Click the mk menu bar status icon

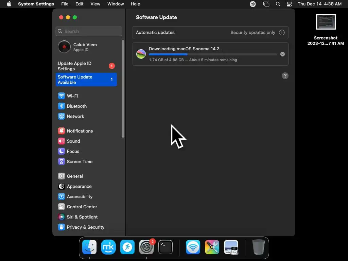point(253,4)
